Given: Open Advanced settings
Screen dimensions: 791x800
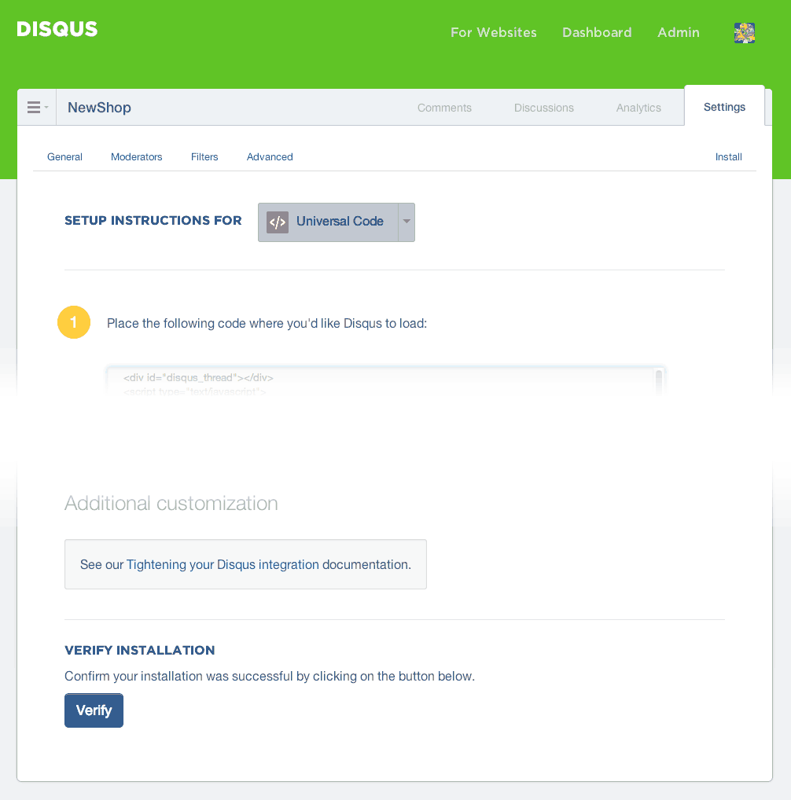Looking at the screenshot, I should click(270, 156).
